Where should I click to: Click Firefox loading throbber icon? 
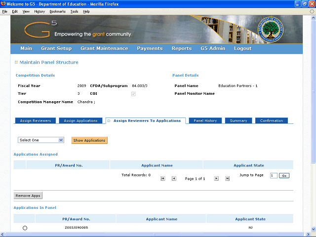point(312,11)
